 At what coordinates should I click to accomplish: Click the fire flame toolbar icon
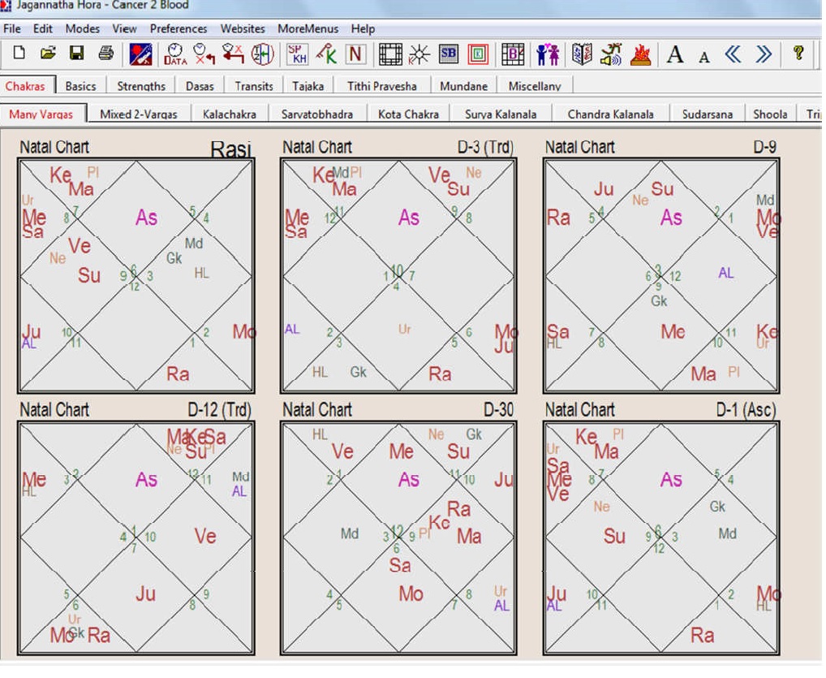[641, 54]
